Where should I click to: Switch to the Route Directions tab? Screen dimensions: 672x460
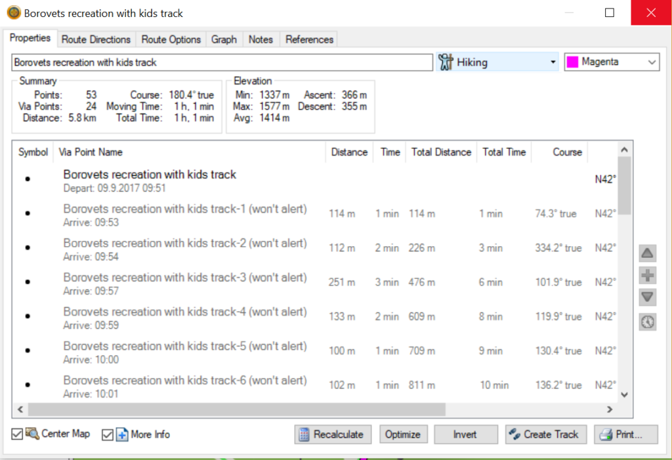click(x=96, y=39)
